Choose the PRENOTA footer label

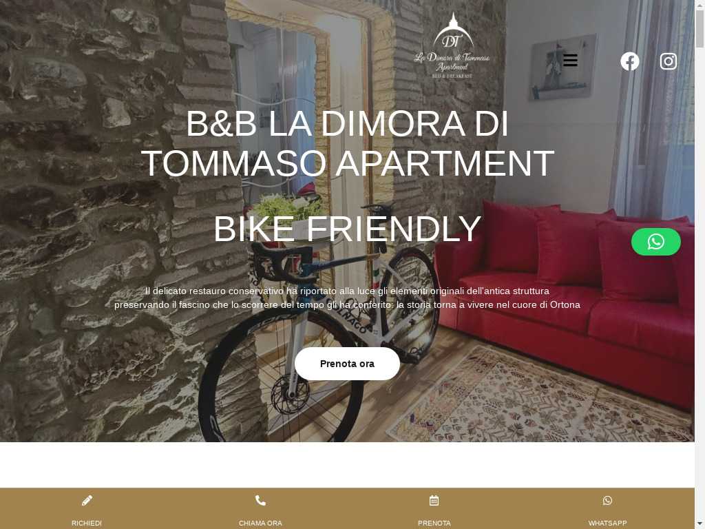point(434,523)
